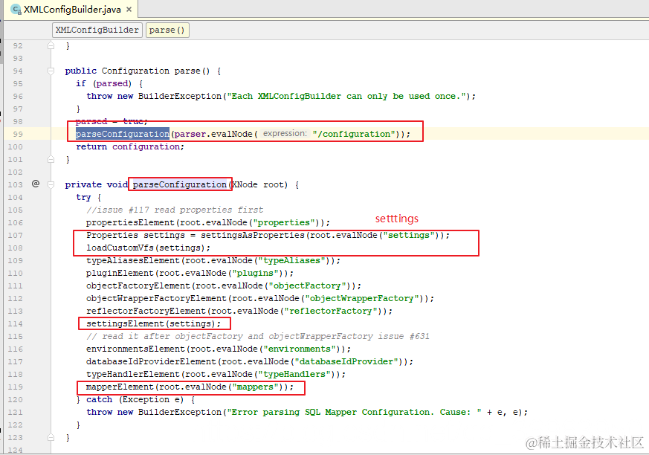Collapse the fold end marker at line 123
The image size is (649, 455).
click(51, 437)
